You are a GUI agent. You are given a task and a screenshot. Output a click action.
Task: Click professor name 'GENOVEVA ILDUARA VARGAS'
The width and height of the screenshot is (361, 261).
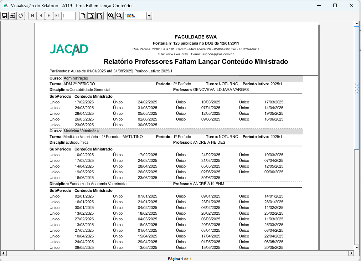tap(221, 89)
